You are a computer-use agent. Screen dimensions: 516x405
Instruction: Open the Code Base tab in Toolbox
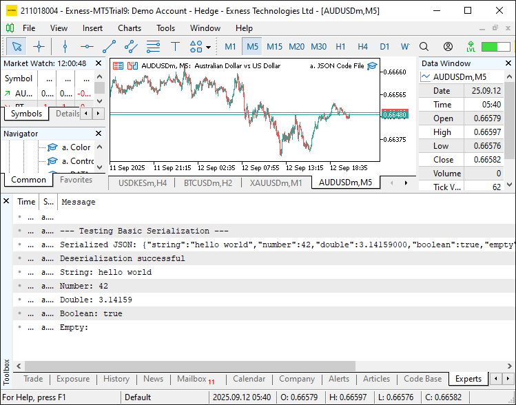click(422, 379)
